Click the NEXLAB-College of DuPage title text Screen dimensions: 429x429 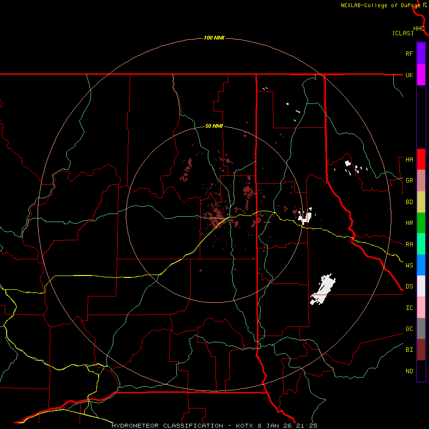380,5
